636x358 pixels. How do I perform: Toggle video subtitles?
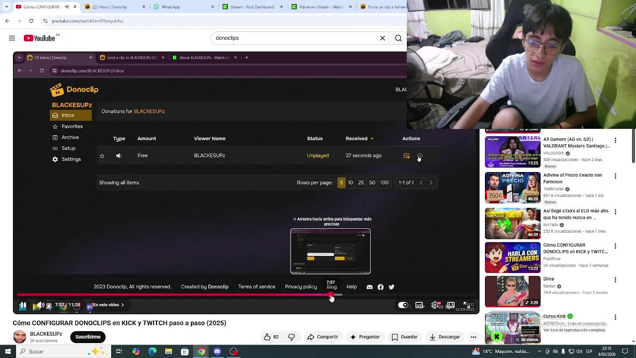pos(419,305)
